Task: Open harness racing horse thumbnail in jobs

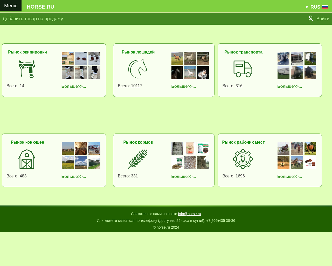Action: (x=283, y=148)
